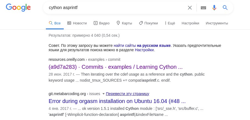Expand the Ещё menu
Viewport: 250px width, 120px height.
click(170, 23)
